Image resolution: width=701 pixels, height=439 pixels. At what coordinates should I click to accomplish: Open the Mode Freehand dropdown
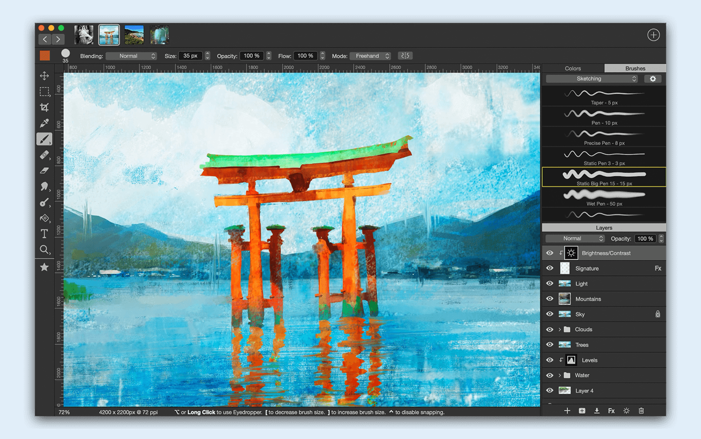point(370,56)
